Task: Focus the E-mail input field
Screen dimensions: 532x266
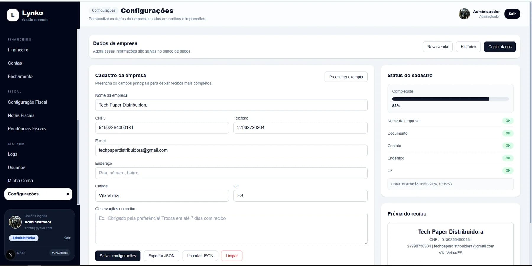Action: 231,150
